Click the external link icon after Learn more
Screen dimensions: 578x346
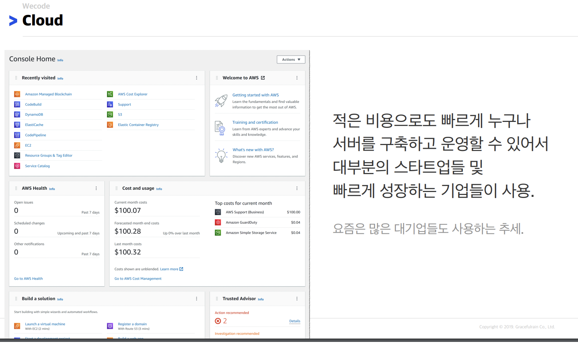[x=181, y=269]
